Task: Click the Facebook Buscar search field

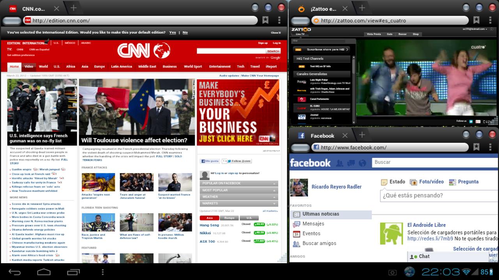Action: point(435,162)
